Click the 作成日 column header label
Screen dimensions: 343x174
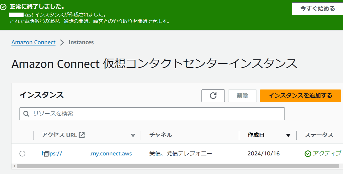tap(256, 135)
